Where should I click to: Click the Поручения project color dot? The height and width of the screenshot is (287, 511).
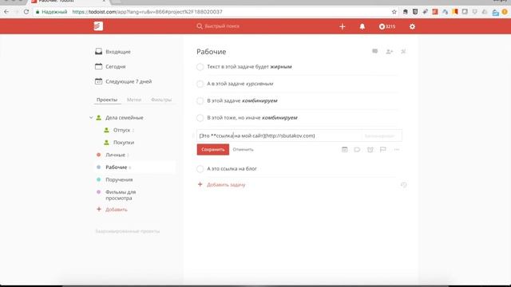[99, 179]
